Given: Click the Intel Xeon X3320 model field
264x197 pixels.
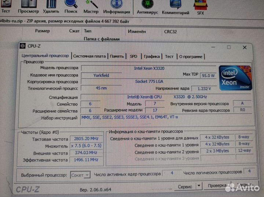Looking at the screenshot, I should (x=149, y=68).
